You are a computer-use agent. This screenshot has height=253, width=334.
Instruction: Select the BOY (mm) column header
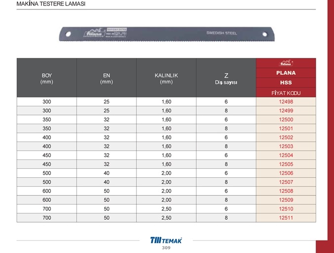click(47, 78)
